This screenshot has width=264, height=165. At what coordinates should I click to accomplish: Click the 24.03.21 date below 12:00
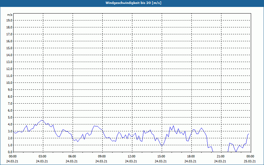tap(131, 161)
